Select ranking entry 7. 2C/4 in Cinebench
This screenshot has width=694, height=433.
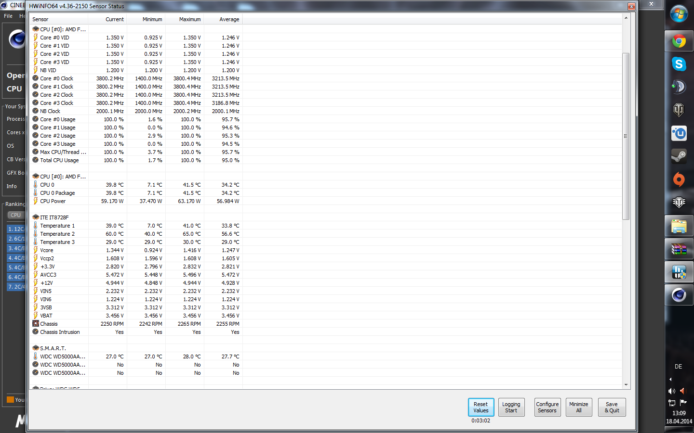[16, 287]
